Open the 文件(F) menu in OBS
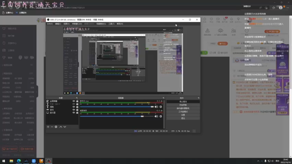Viewport: 292px width, 164px height. click(x=50, y=24)
